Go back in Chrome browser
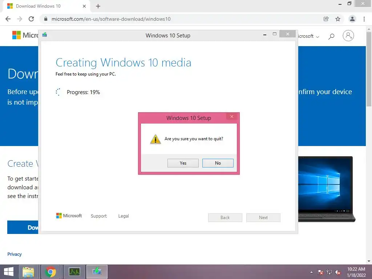 (x=8, y=19)
